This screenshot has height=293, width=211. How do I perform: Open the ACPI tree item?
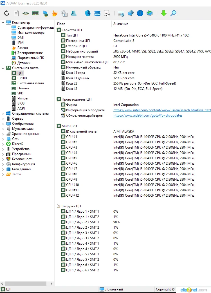tap(18, 108)
